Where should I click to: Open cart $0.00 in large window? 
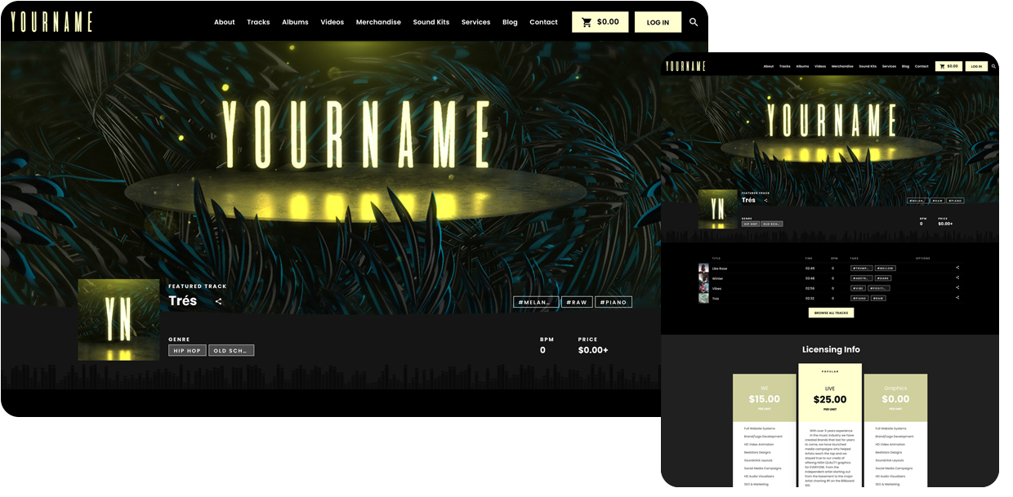coord(600,22)
